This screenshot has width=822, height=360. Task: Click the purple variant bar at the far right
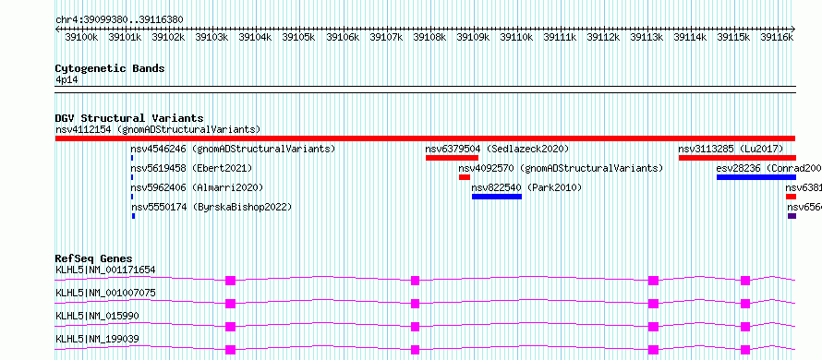tap(792, 216)
